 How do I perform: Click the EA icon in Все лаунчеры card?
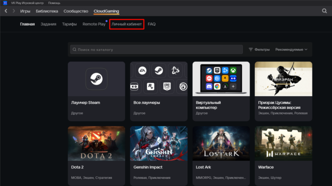142,71
